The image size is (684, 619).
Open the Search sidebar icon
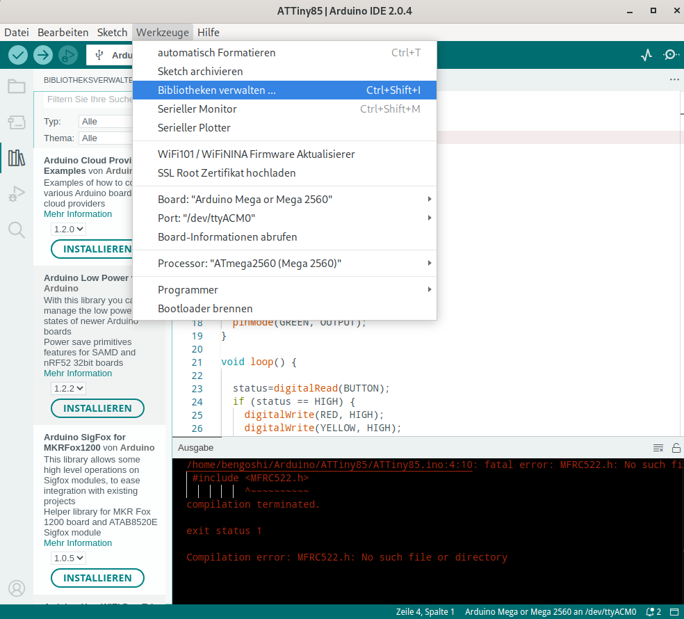pyautogui.click(x=17, y=230)
